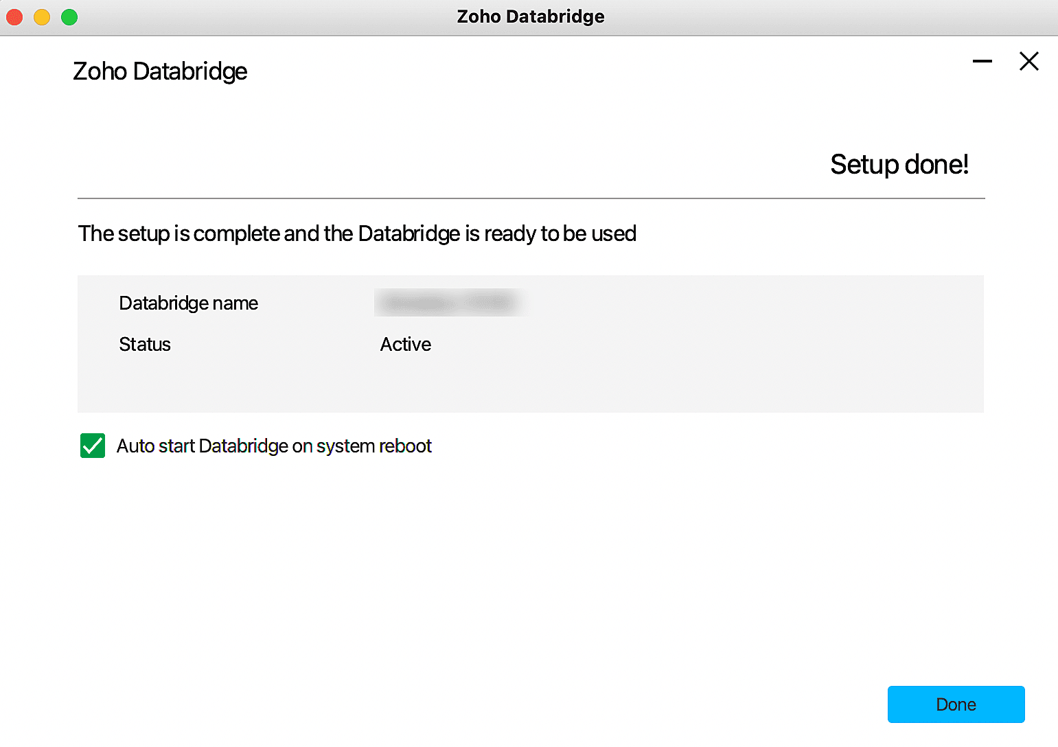
Task: Click the "Databridge name" label
Action: coord(189,303)
